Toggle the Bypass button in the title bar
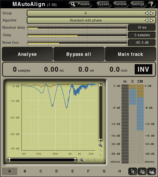Image resolution: width=158 pixels, height=177 pixels. (x=103, y=4)
